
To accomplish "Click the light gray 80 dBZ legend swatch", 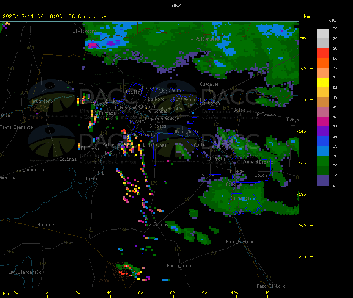I will click(x=323, y=34).
